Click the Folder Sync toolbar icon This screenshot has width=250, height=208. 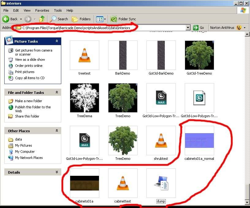[114, 19]
